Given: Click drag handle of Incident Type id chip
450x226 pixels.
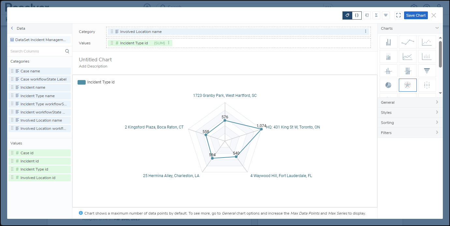Looking at the screenshot, I should point(112,43).
